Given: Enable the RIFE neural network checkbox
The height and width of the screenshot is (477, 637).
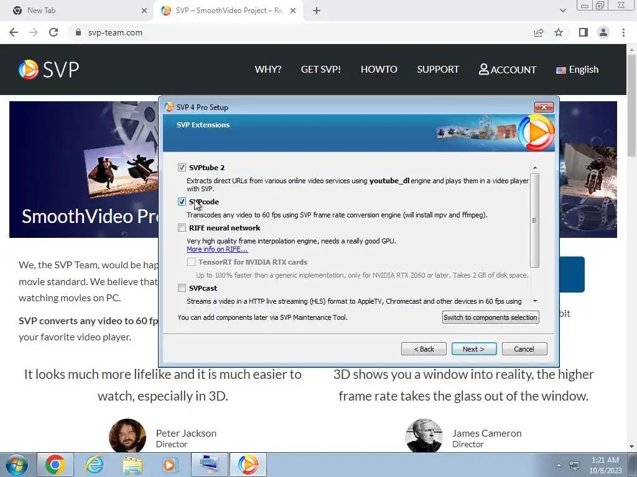Looking at the screenshot, I should point(182,228).
